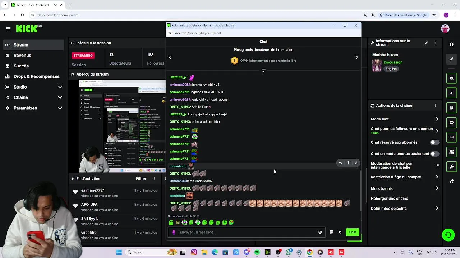
Task: Expand Mode lent settings
Action: 405,119
